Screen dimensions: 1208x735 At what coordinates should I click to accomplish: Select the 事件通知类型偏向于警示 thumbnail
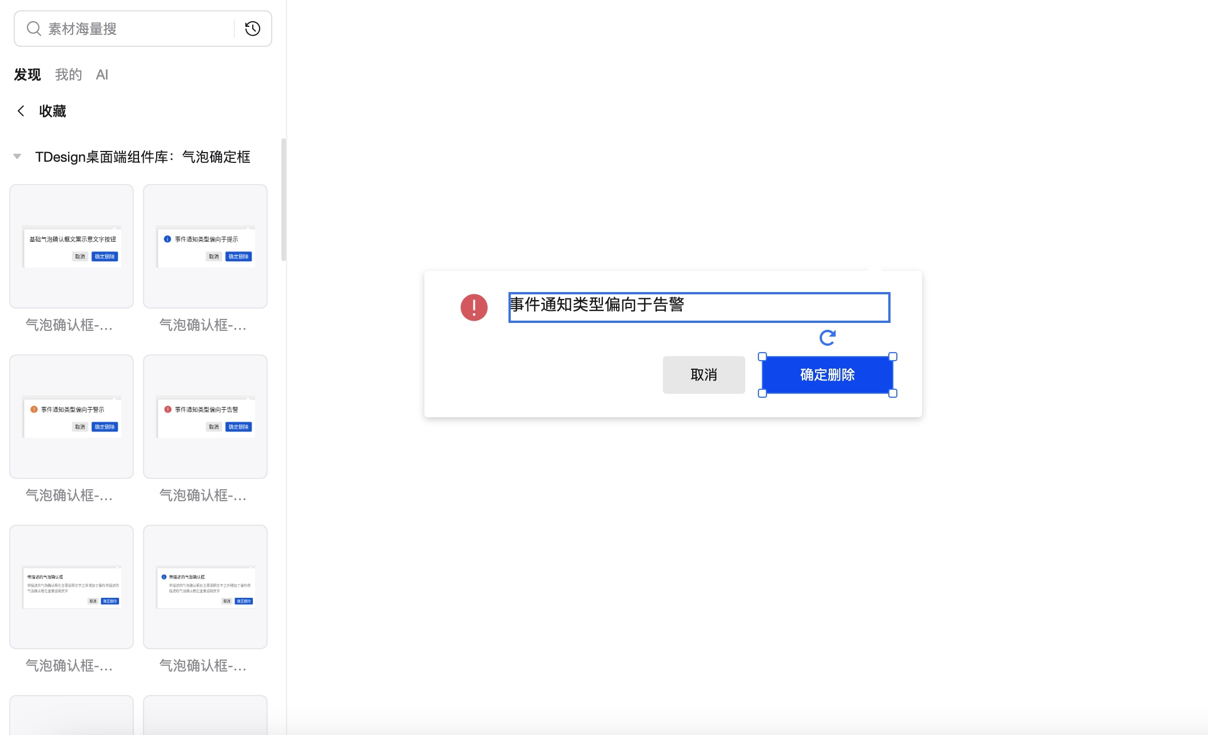click(x=71, y=417)
